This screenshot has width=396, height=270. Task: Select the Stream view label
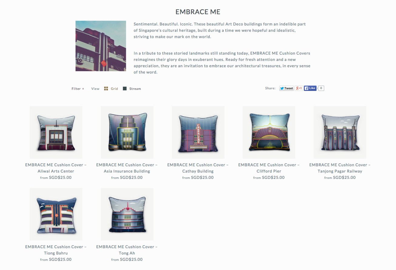point(135,89)
